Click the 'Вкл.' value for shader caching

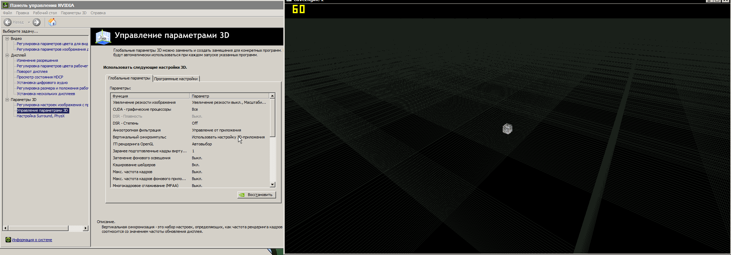pos(196,165)
